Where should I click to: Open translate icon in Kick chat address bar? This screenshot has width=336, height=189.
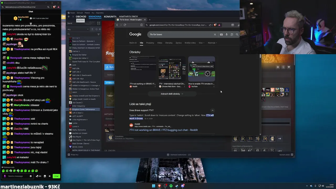click(x=48, y=7)
